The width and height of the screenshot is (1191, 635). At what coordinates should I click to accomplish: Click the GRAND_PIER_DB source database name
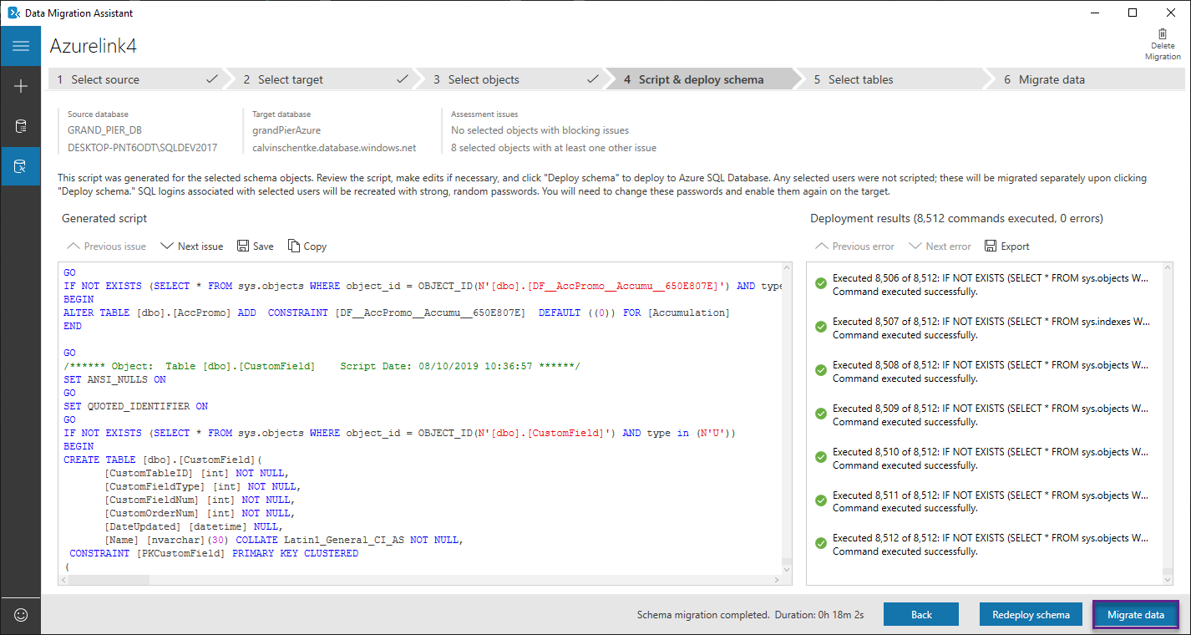[x=104, y=130]
